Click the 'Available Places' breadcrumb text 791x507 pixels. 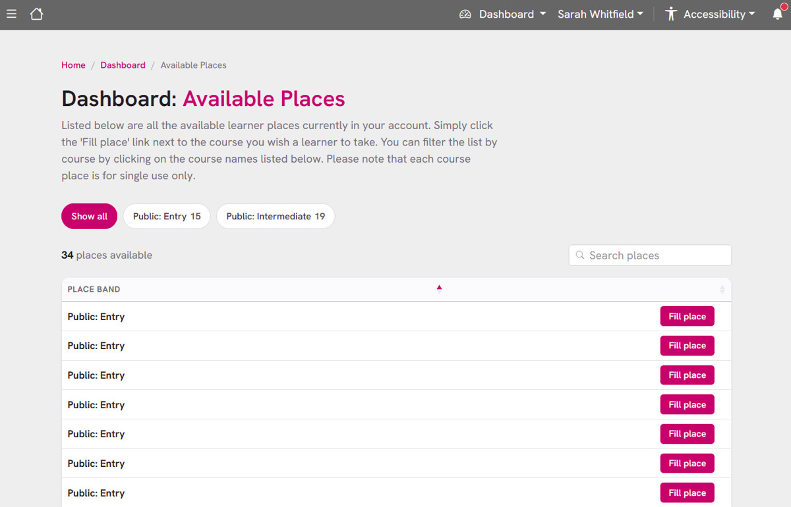(194, 65)
